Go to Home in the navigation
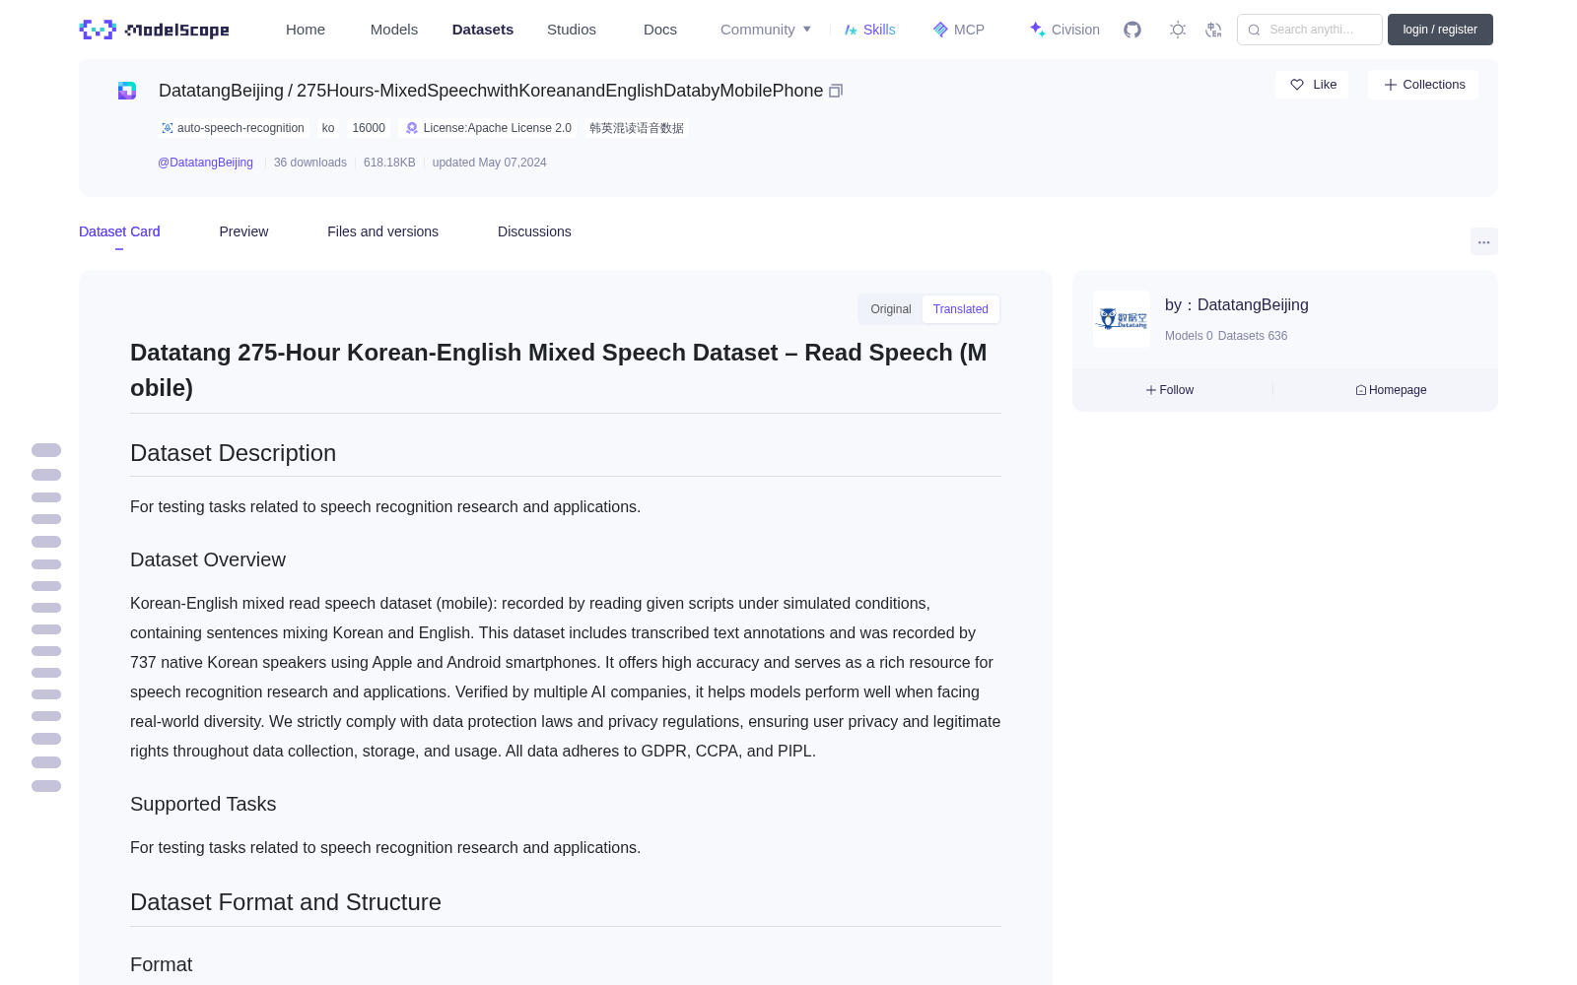The height and width of the screenshot is (985, 1577). point(306,30)
